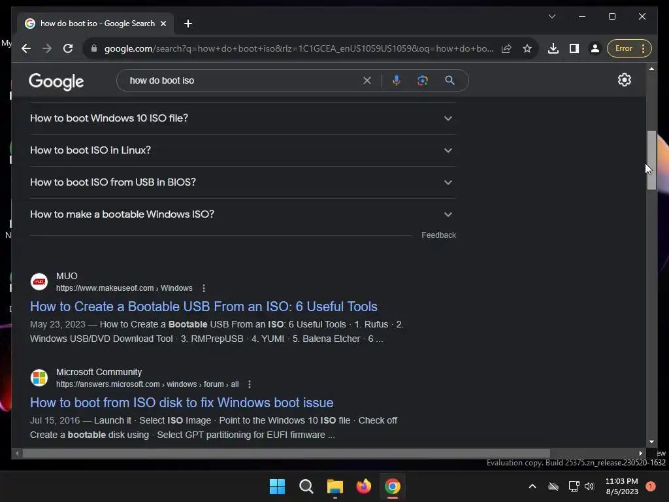
Task: Click the Microsoft Community favicon
Action: pos(39,378)
